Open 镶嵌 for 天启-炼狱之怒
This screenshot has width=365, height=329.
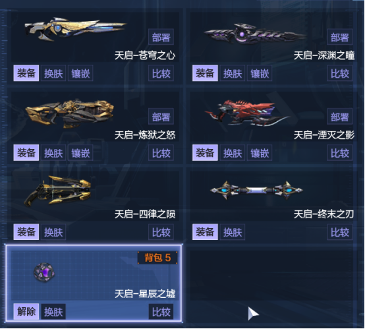point(80,152)
